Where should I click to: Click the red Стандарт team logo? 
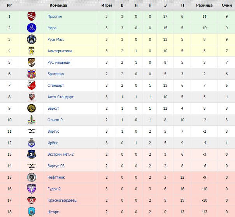tap(32, 85)
